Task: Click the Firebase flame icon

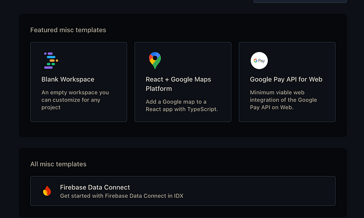Action: pyautogui.click(x=47, y=191)
